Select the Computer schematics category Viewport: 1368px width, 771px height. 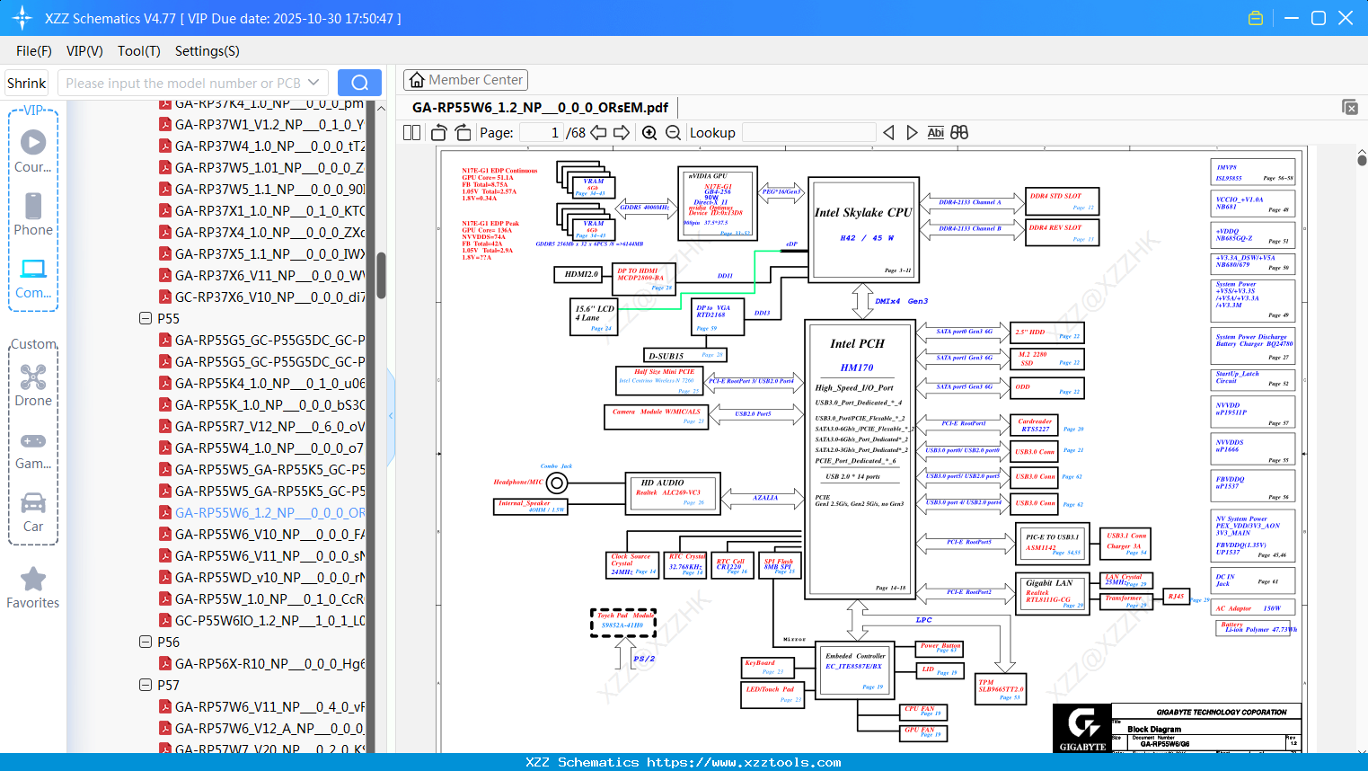click(x=33, y=278)
